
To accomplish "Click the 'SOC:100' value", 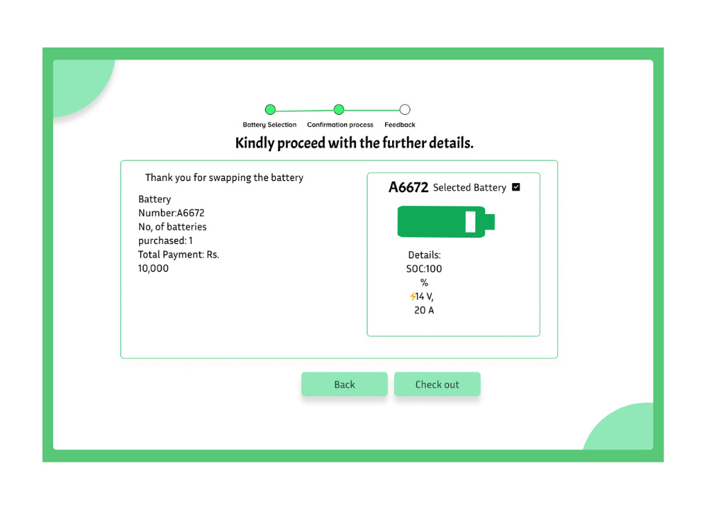I will coord(424,269).
